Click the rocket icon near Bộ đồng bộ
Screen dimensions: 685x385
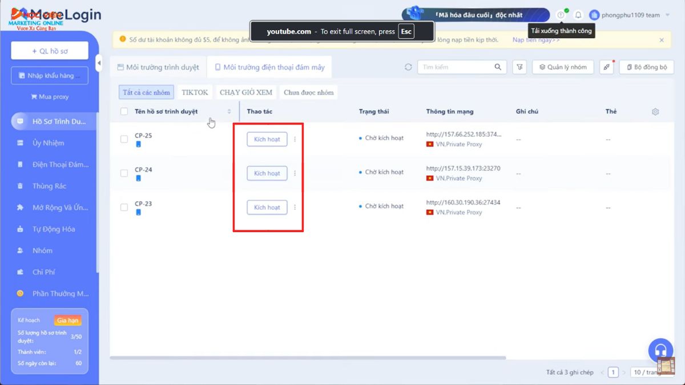607,67
